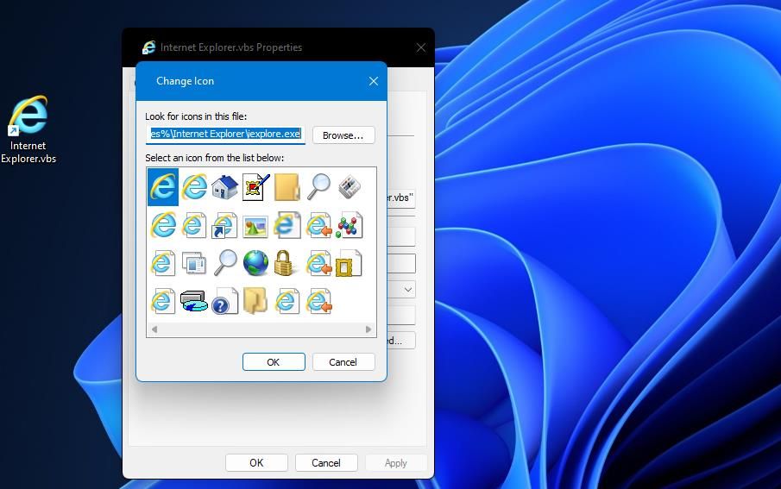Select the landscape picture icon

tap(255, 227)
